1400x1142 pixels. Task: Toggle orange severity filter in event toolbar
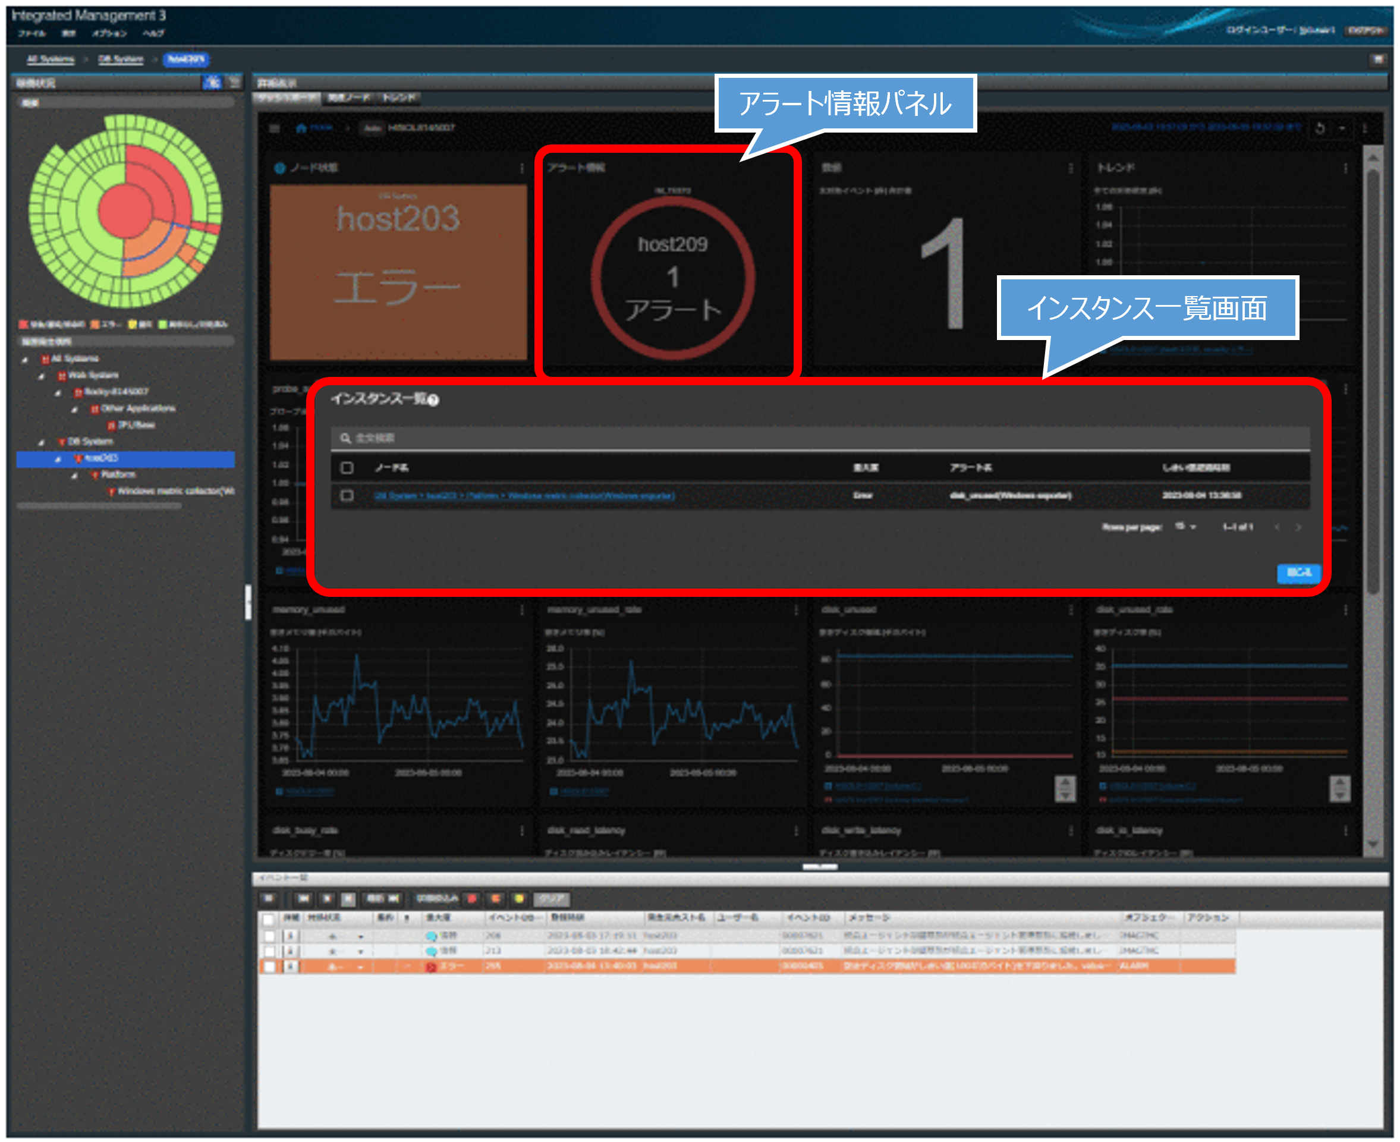click(x=496, y=899)
